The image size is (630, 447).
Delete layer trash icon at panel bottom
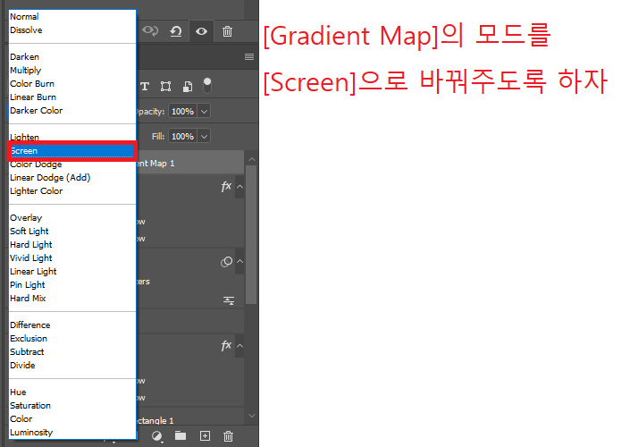pos(228,436)
